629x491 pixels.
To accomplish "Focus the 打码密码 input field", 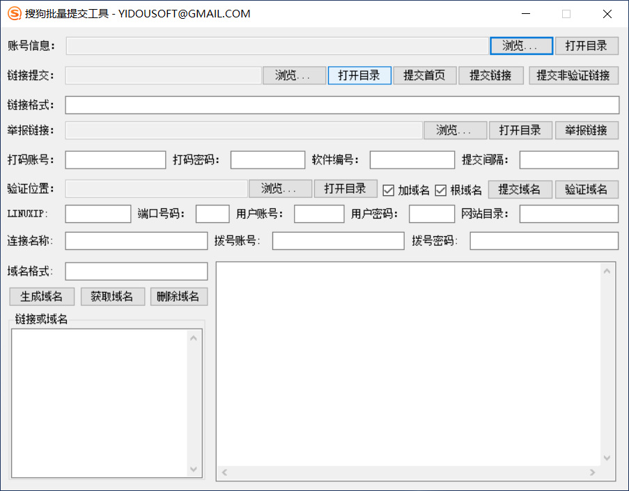I will click(267, 160).
